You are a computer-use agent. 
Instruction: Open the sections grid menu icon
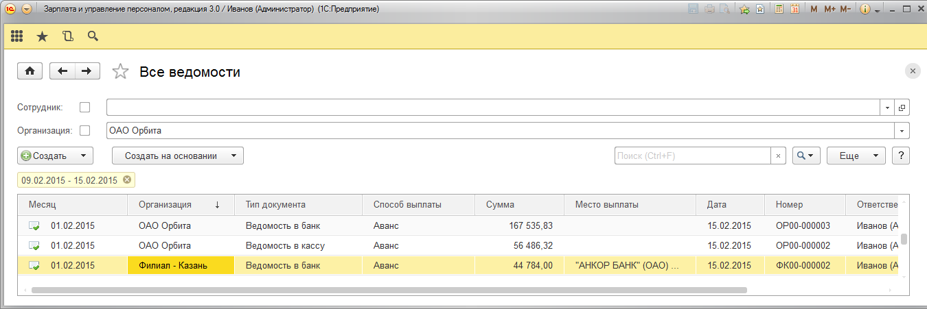point(17,36)
